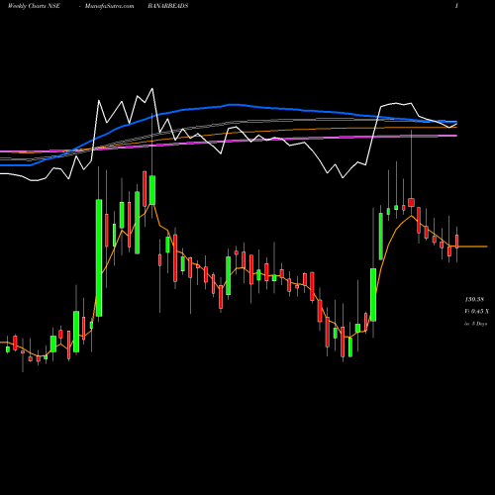This screenshot has height=495, width=495.
Task: Click the 'V: 0.45 X' volume text
Action: (476, 311)
